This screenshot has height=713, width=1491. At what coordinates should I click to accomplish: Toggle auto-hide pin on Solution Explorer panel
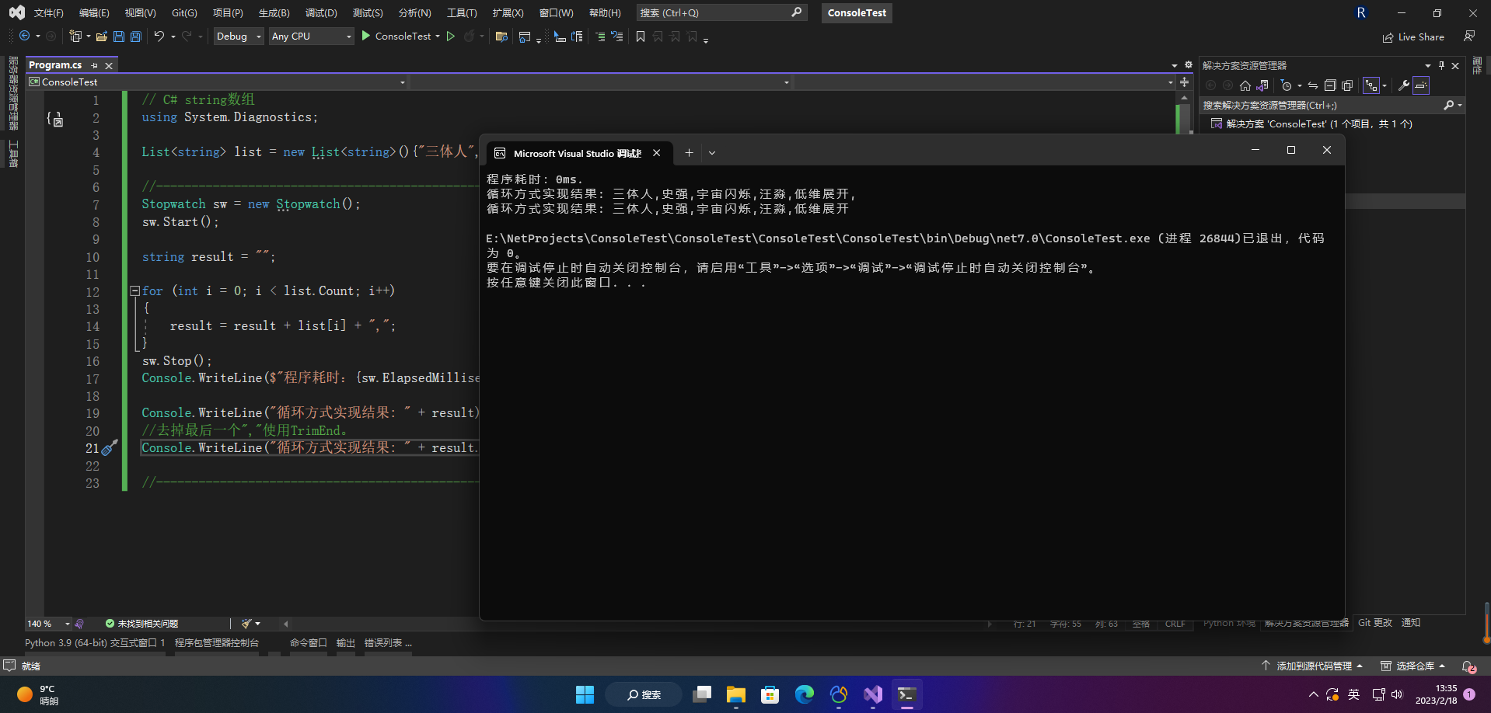(x=1441, y=66)
